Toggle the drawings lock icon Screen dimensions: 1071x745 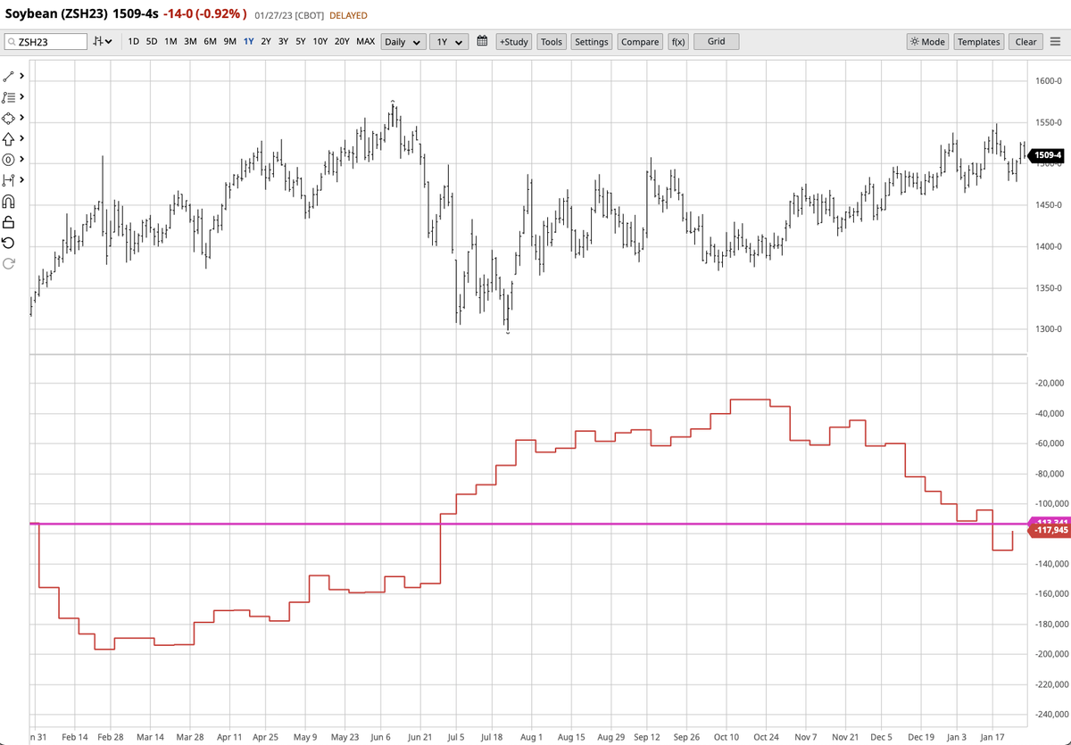click(x=9, y=222)
